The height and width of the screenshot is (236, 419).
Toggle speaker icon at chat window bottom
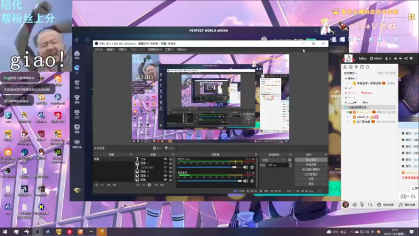coord(355,205)
